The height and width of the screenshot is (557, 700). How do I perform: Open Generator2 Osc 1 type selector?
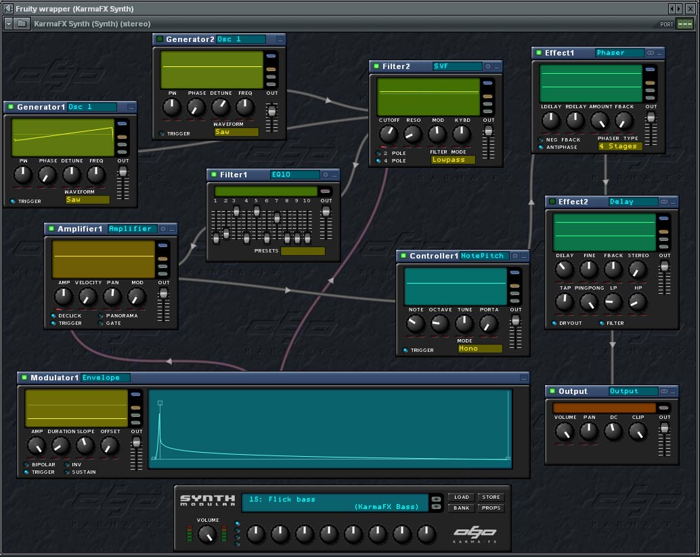point(240,39)
